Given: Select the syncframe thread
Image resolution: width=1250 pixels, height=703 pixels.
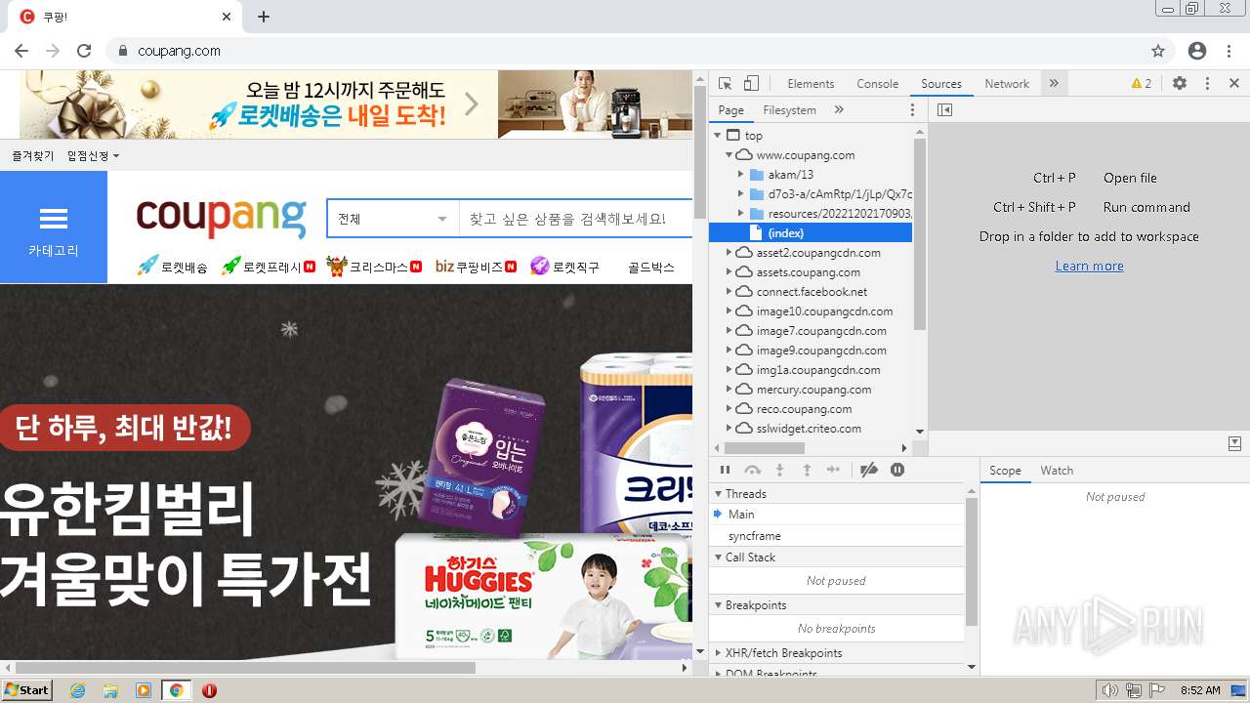Looking at the screenshot, I should coord(837,536).
